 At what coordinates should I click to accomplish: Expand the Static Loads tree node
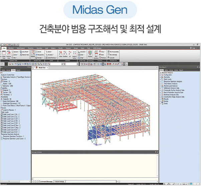click(x=160, y=79)
